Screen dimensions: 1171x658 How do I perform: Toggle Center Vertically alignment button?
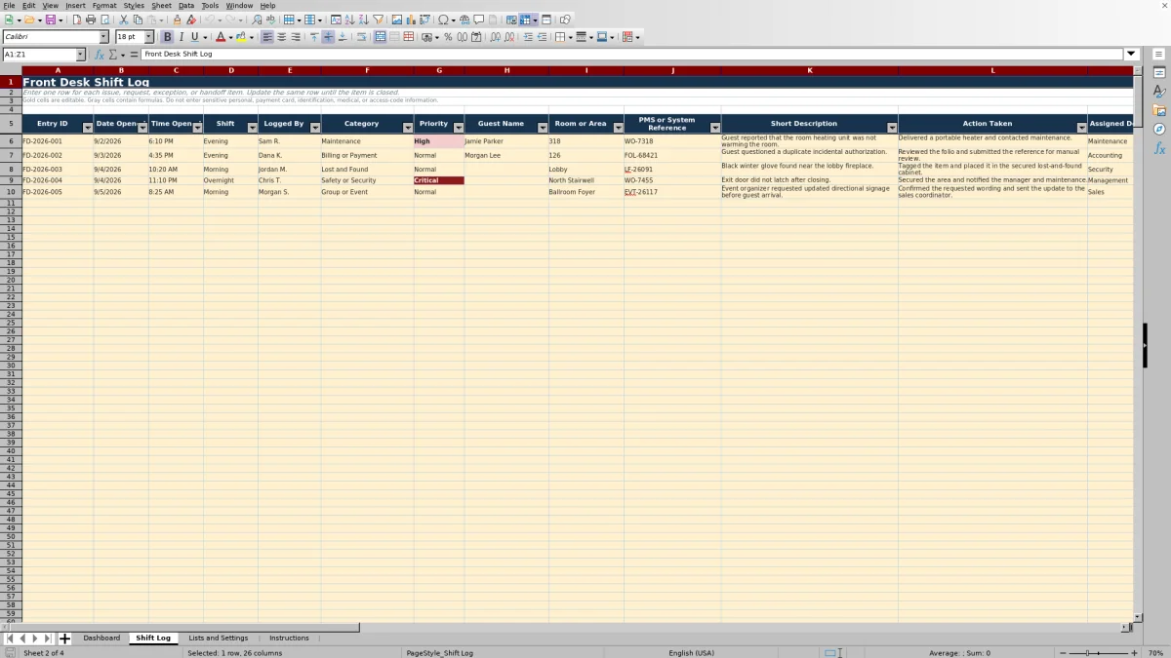(328, 37)
